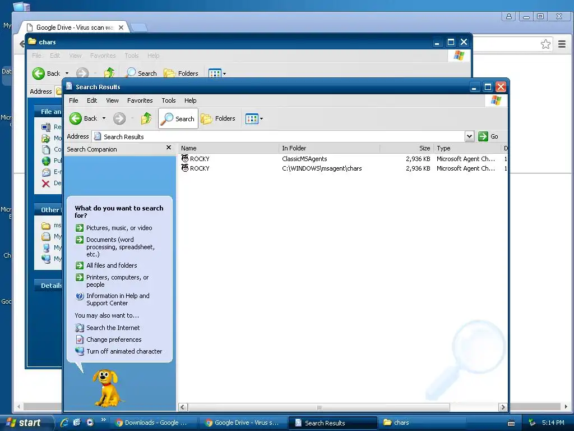Click Chrome bookmark star icon

545,44
